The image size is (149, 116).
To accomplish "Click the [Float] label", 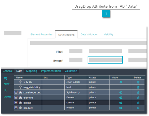I will pos(59,52).
